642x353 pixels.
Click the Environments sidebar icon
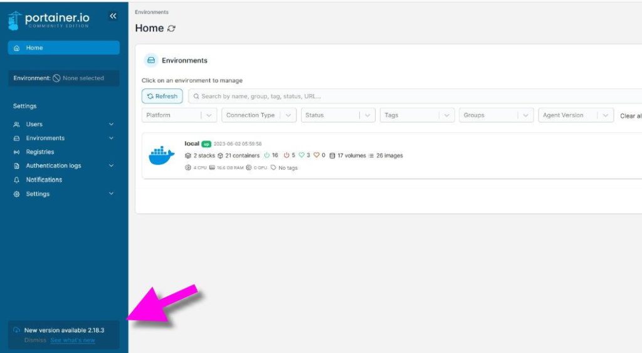(17, 139)
